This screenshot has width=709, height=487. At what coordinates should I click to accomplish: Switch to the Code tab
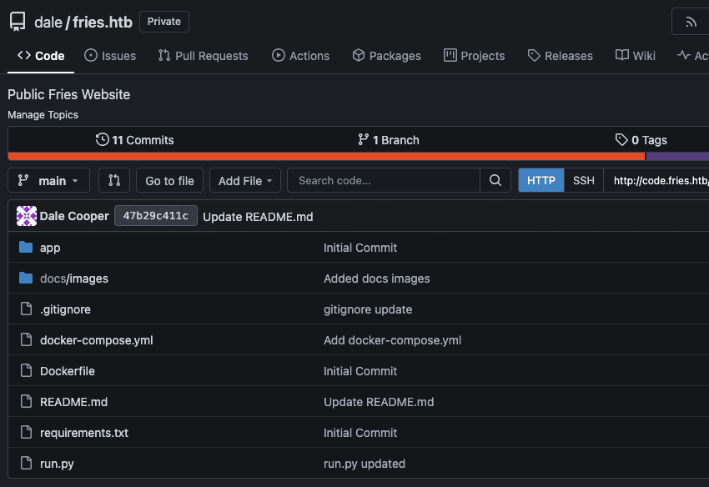pos(41,56)
